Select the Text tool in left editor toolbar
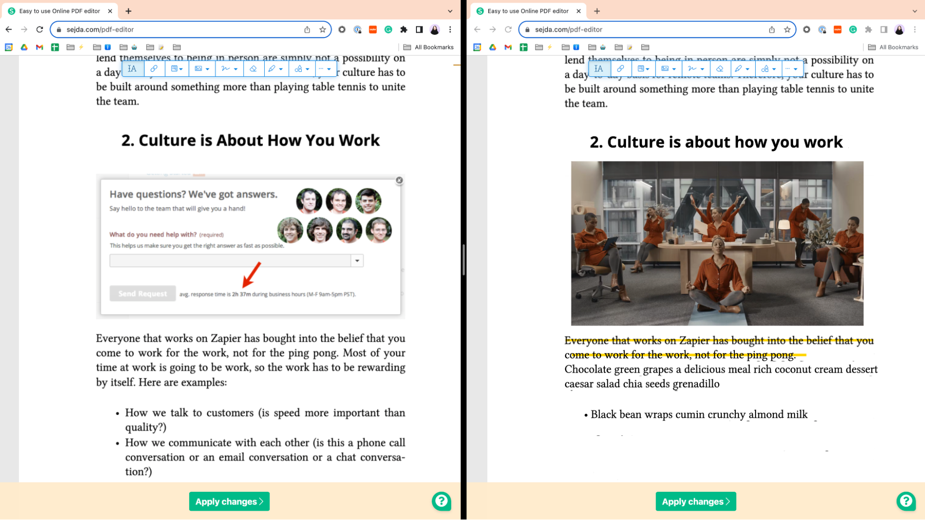 tap(132, 69)
